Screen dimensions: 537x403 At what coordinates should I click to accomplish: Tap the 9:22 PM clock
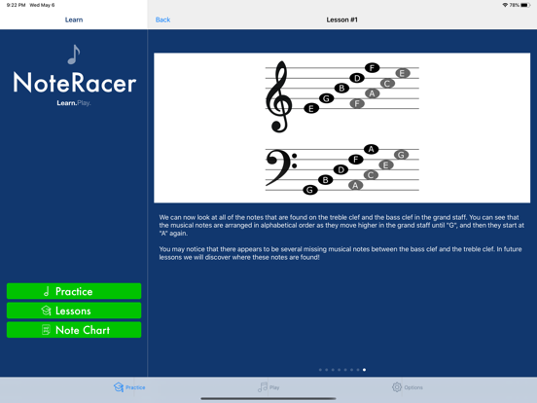coord(17,5)
